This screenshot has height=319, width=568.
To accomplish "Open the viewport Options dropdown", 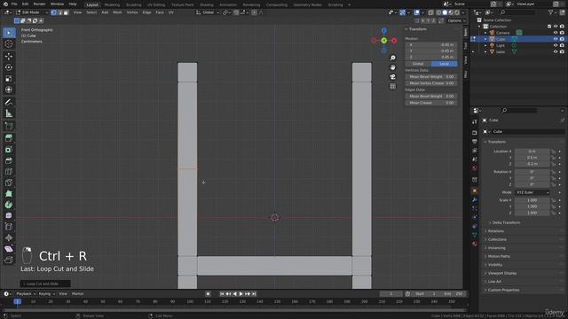I will coord(455,20).
